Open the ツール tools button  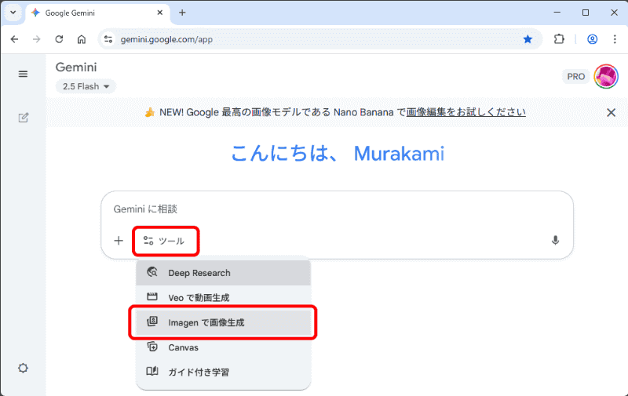click(166, 241)
